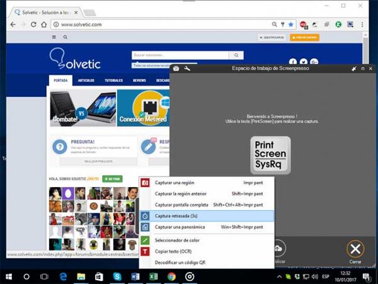Open the REVIEWS tab
This screenshot has width=378, height=284.
tap(139, 81)
